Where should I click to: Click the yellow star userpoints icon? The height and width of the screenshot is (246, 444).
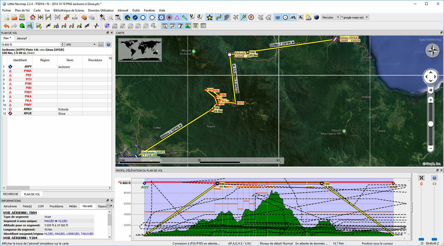click(x=210, y=17)
